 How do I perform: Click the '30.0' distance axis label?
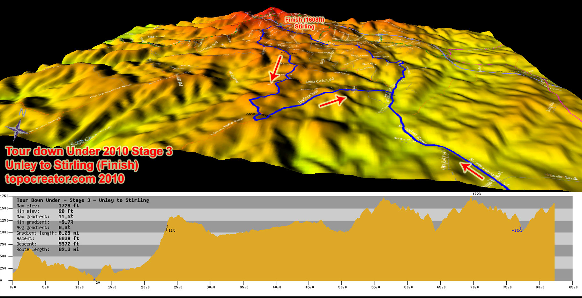[x=211, y=287]
